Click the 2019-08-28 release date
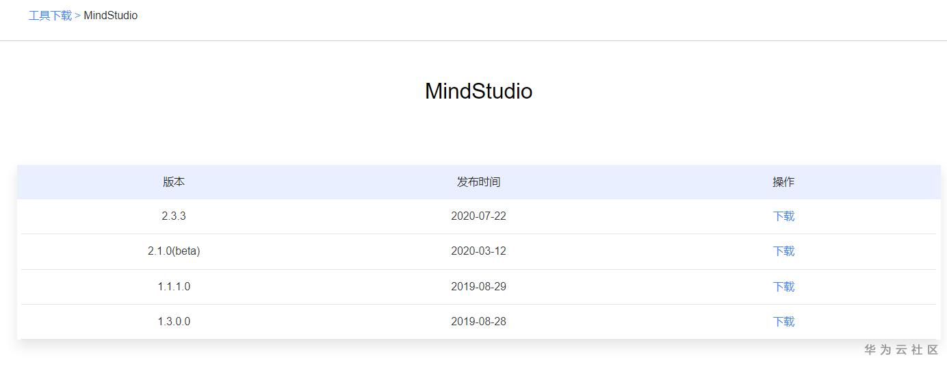This screenshot has height=367, width=947. click(478, 322)
